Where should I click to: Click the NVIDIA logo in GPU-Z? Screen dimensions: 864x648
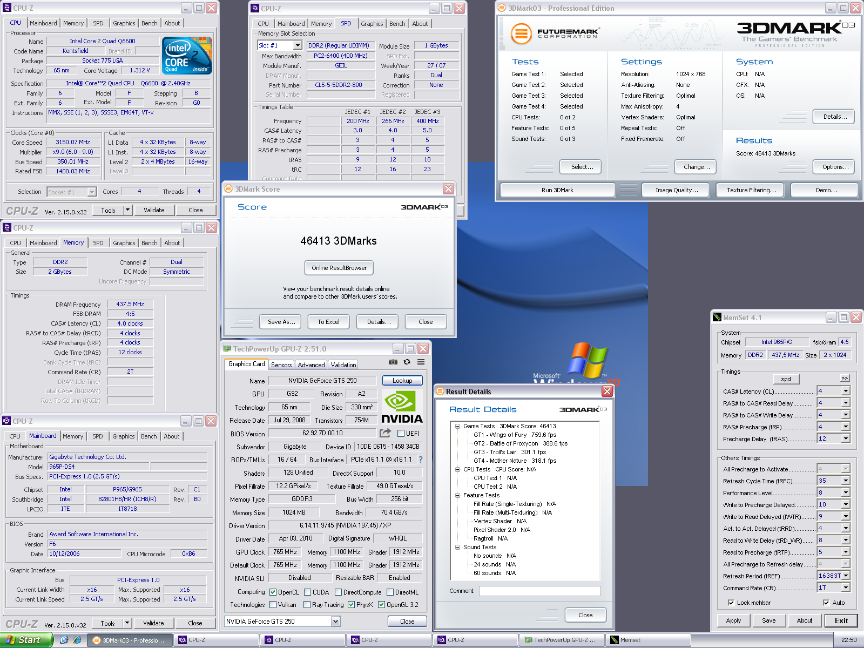tap(402, 407)
